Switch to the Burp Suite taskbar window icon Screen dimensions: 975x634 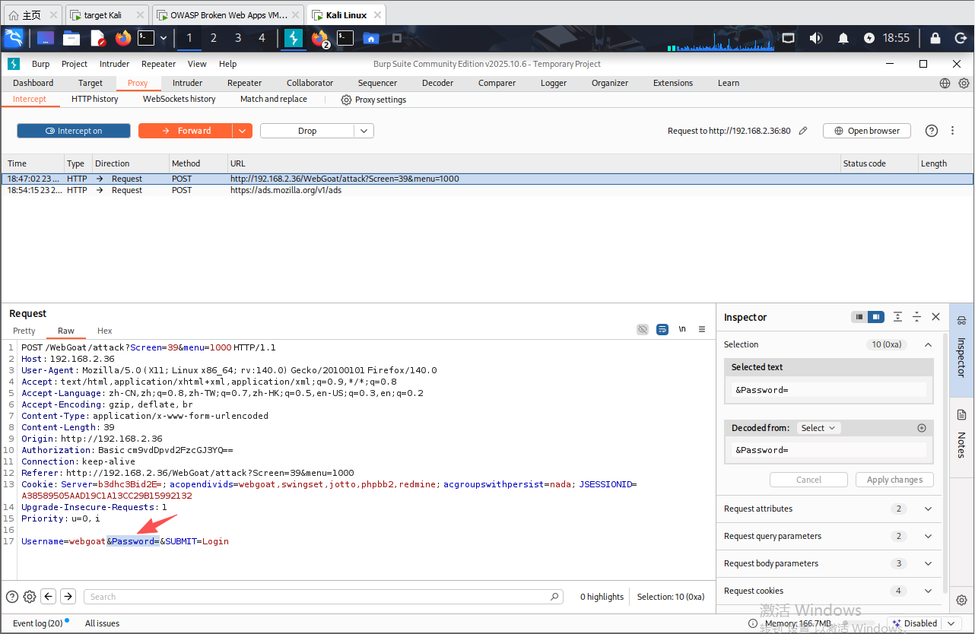pos(294,38)
